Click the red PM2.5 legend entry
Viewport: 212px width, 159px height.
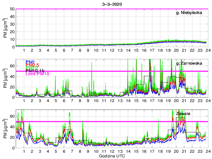click(x=33, y=65)
